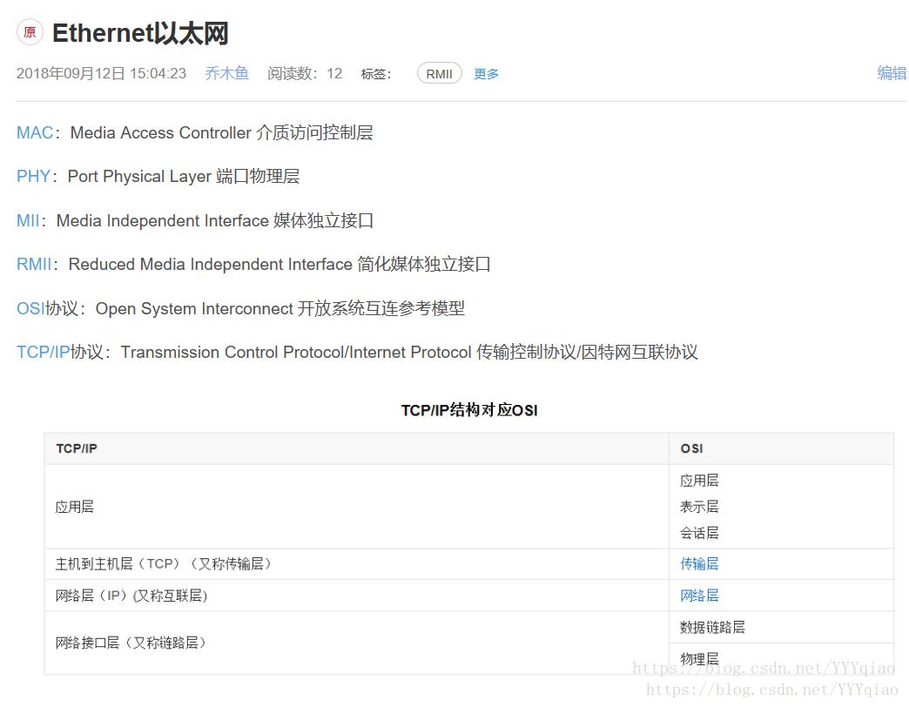Click the RMII tag pill
Viewport: 909px width, 707px height.
(439, 73)
